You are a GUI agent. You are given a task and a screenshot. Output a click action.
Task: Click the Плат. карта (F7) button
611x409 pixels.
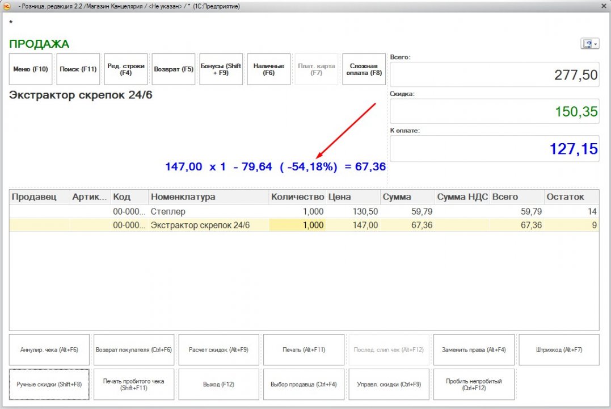pos(317,69)
